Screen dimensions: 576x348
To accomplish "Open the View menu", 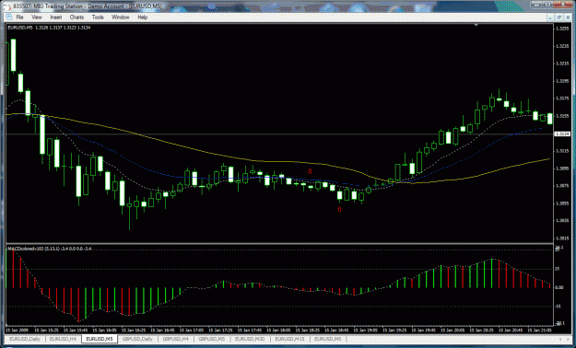I will 37,17.
